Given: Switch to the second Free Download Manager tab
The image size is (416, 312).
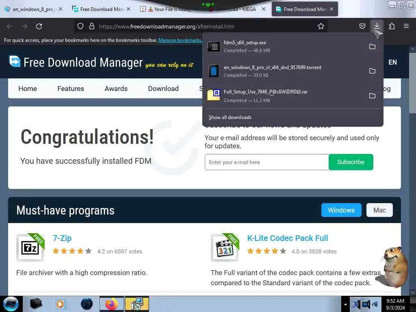Looking at the screenshot, I should tap(102, 9).
